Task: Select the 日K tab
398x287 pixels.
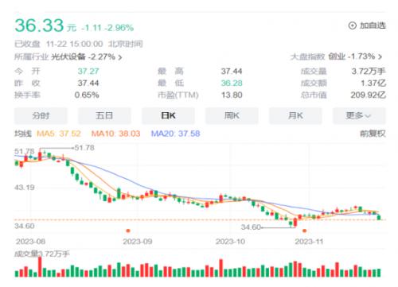Action: [x=168, y=115]
